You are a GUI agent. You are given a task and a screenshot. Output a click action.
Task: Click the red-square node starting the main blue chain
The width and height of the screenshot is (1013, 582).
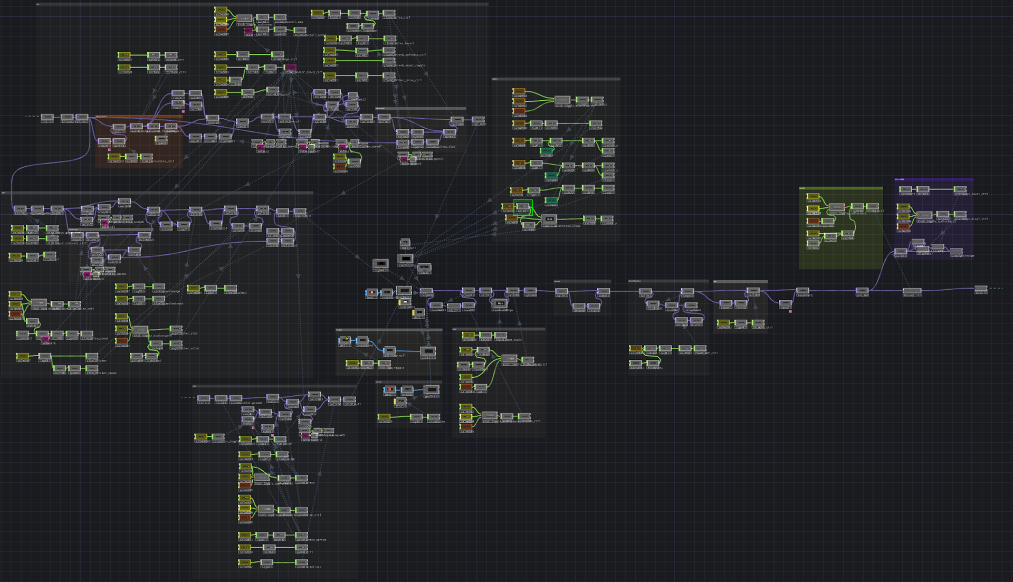[371, 292]
